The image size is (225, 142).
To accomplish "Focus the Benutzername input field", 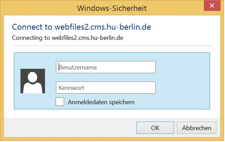I will click(x=106, y=67).
